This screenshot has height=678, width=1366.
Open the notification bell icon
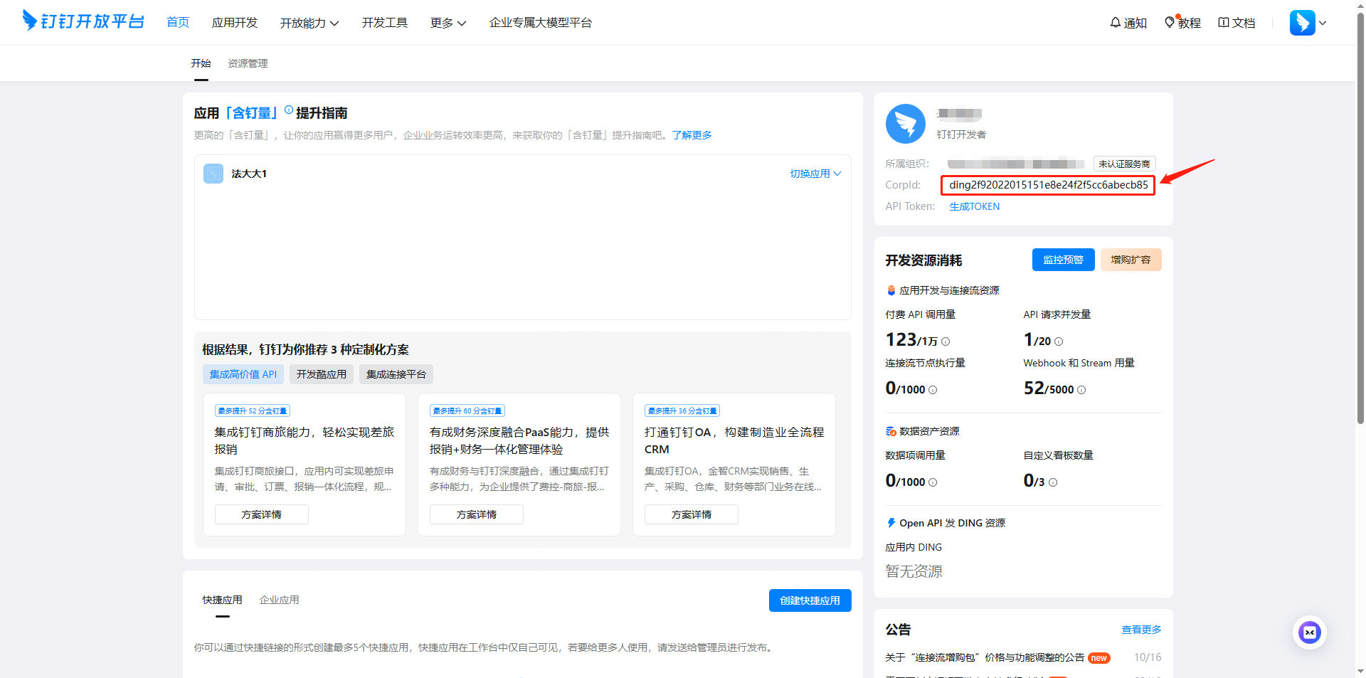pyautogui.click(x=1116, y=23)
